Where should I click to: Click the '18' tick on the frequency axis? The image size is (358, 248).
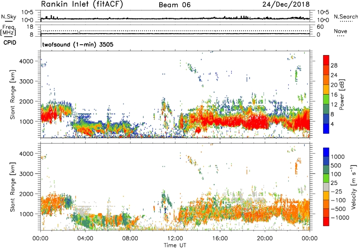(30, 27)
